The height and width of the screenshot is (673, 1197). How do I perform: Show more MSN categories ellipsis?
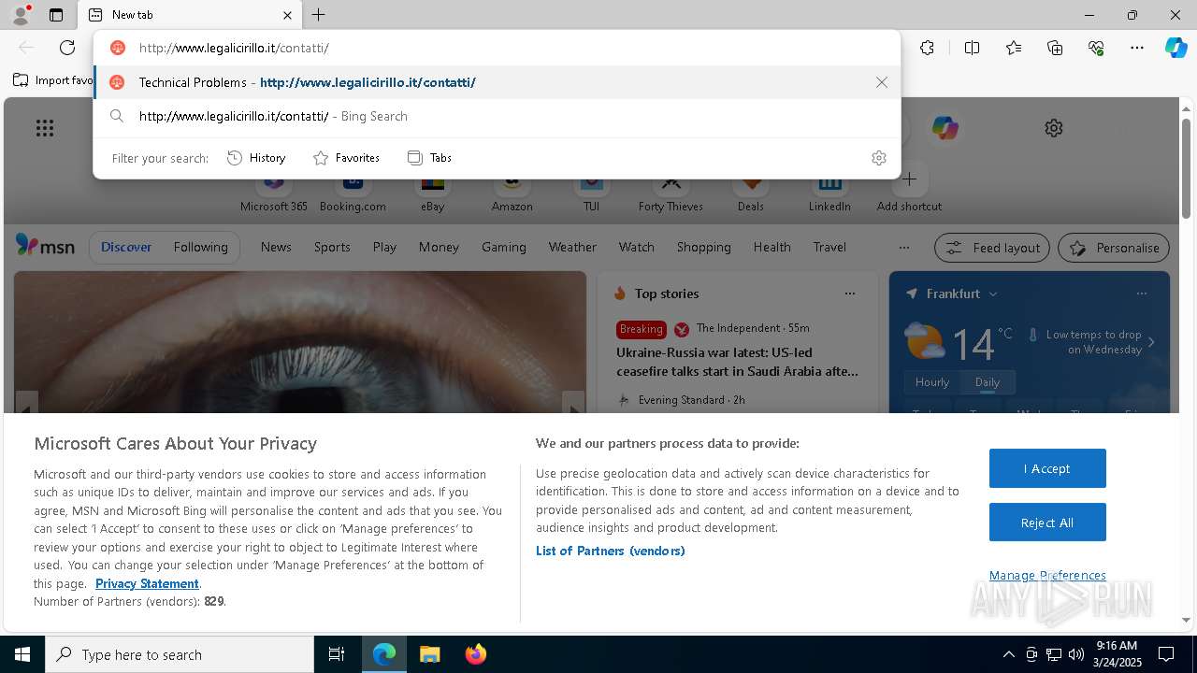click(x=903, y=248)
